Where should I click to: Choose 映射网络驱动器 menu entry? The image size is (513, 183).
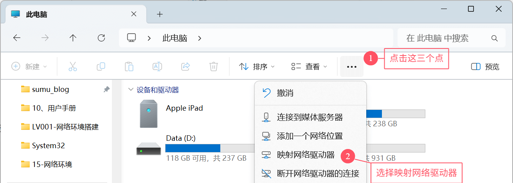coord(310,155)
